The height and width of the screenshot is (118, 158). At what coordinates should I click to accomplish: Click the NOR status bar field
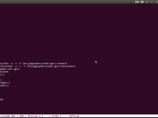coord(22,116)
